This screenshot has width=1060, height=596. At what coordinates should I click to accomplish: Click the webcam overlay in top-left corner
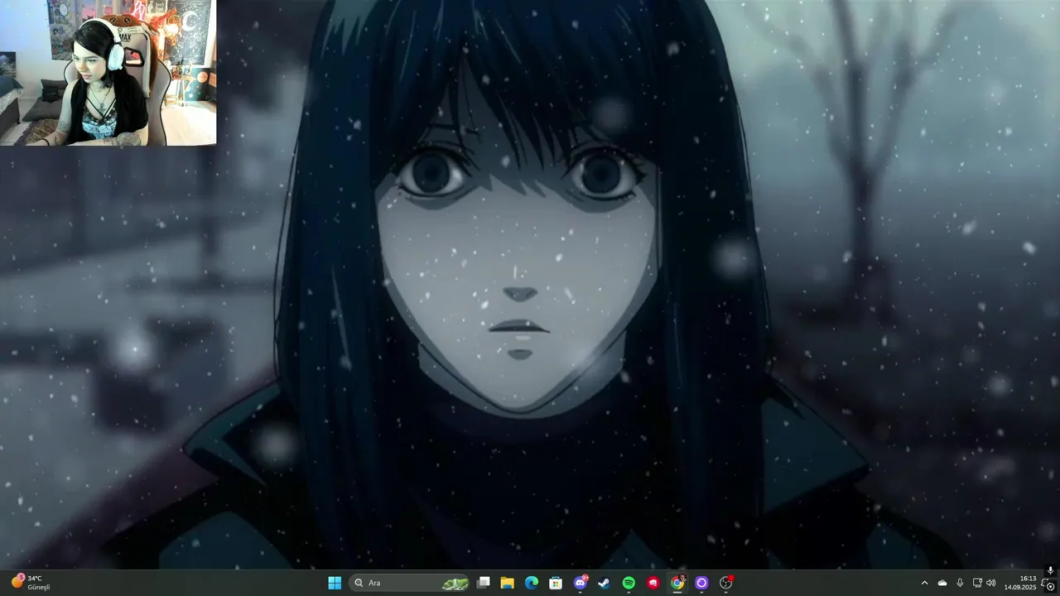coord(108,73)
